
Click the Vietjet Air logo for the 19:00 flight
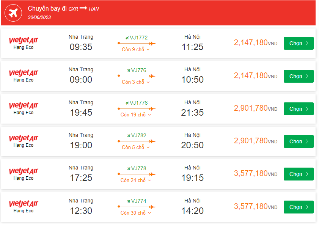click(x=24, y=138)
